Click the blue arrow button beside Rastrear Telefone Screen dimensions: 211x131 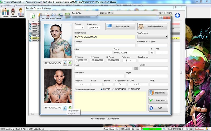click(177, 15)
